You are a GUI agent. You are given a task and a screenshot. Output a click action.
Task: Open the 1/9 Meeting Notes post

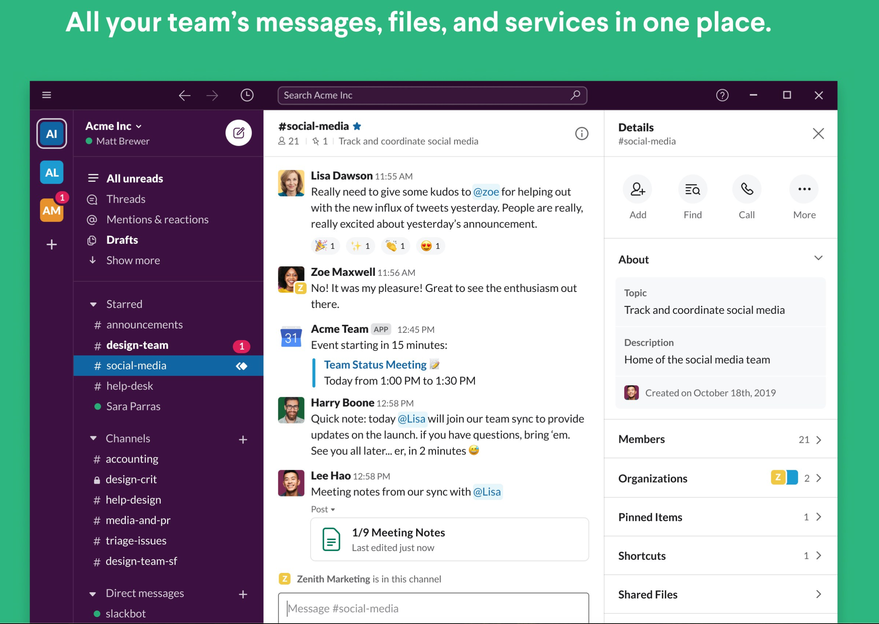point(449,540)
